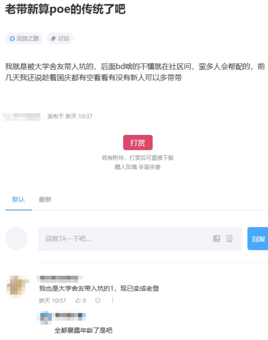Click the 打赏 reward button
The image size is (268, 340).
[138, 143]
